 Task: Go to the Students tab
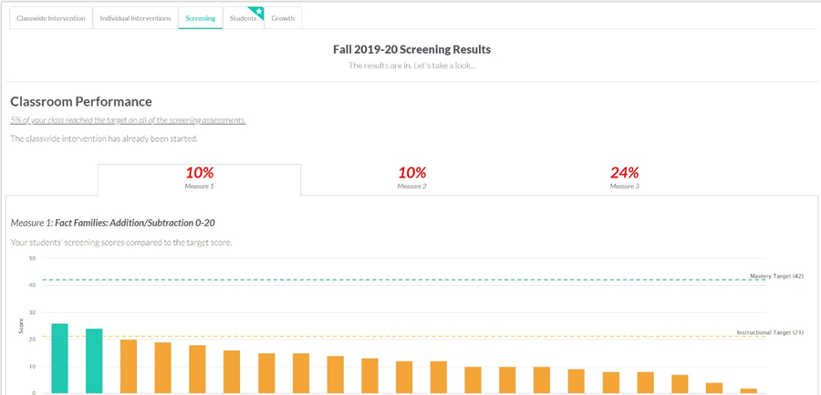[241, 18]
